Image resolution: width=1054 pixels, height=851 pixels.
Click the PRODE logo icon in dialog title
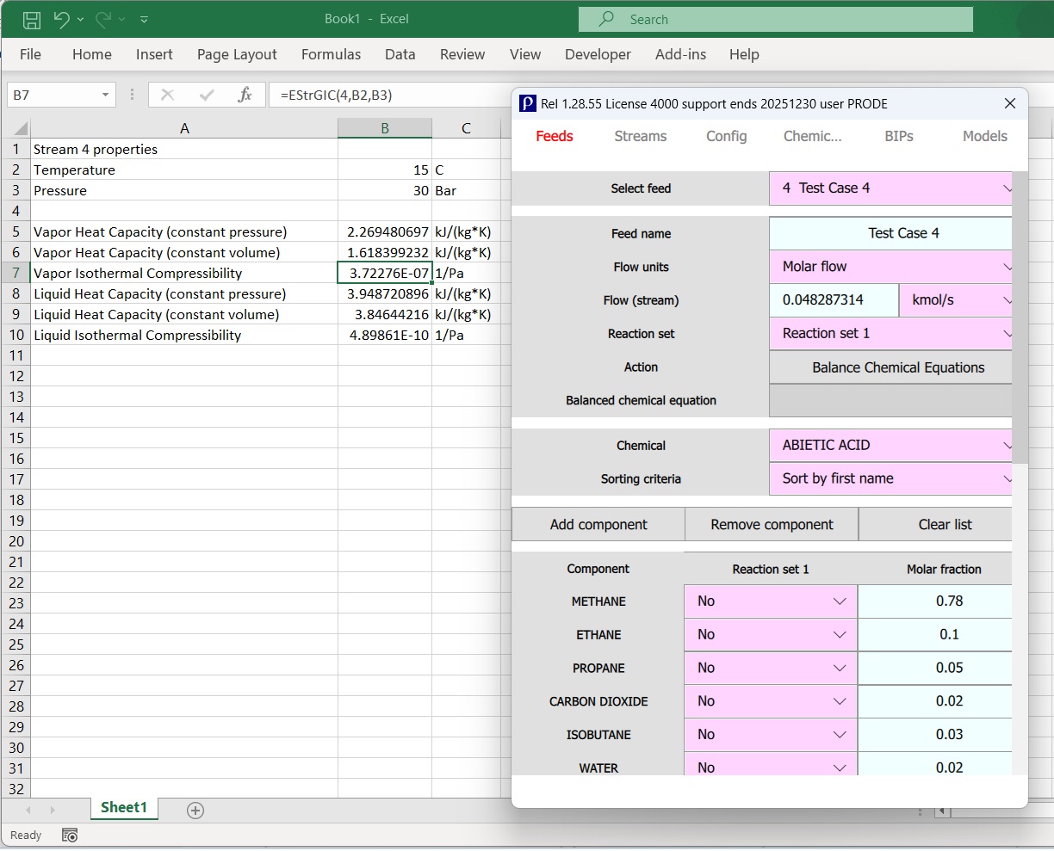(x=528, y=103)
